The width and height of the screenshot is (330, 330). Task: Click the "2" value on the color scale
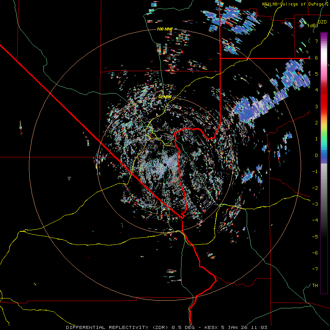click(x=316, y=123)
